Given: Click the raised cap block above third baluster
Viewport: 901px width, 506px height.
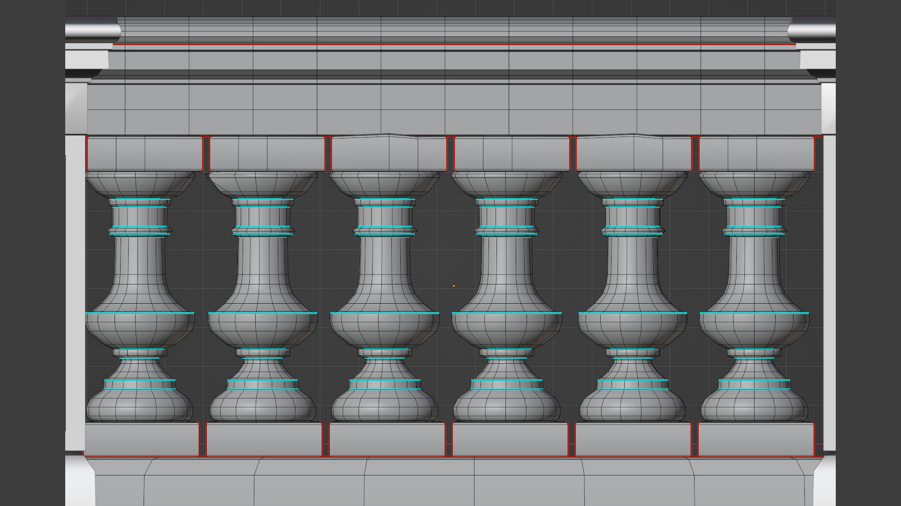Looking at the screenshot, I should coord(389,153).
